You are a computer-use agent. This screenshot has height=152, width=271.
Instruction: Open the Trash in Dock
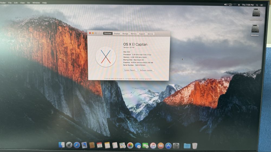[x=195, y=146]
